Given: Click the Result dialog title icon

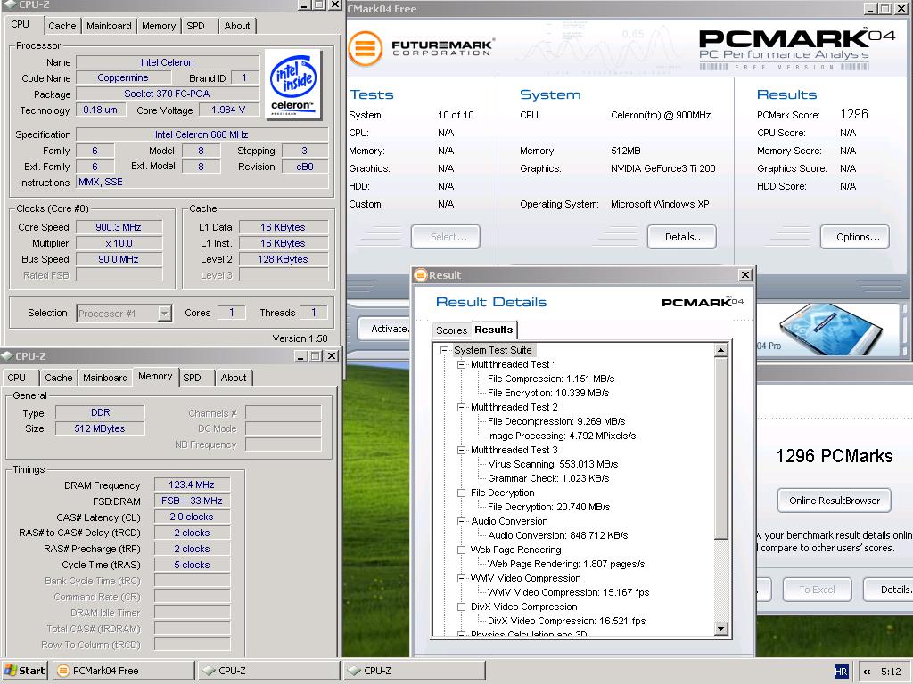Looking at the screenshot, I should [421, 274].
